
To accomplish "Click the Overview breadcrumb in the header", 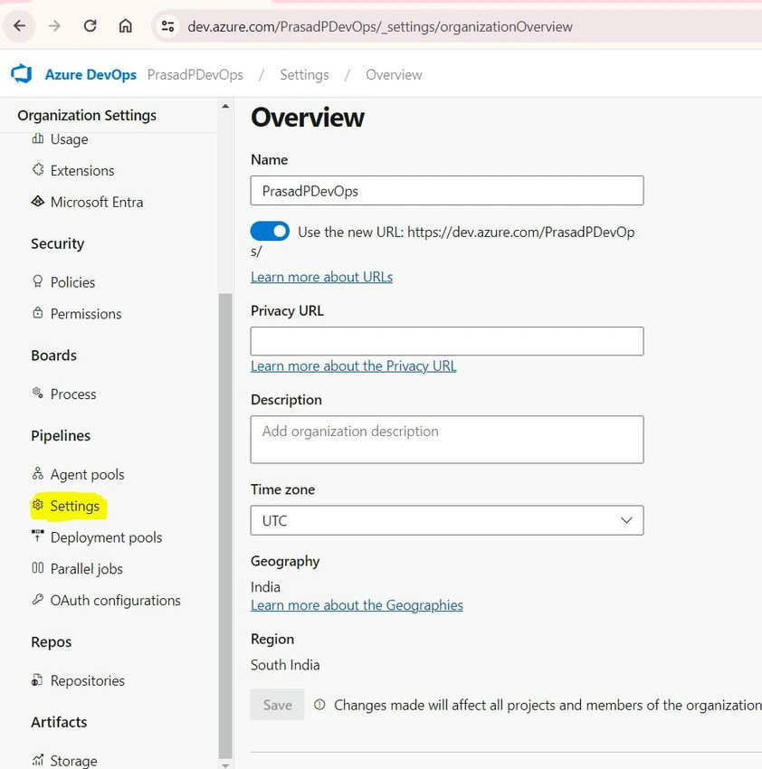I will point(394,74).
